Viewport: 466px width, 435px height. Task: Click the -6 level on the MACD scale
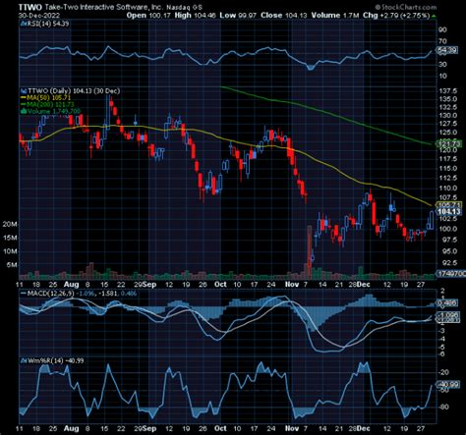click(x=442, y=353)
